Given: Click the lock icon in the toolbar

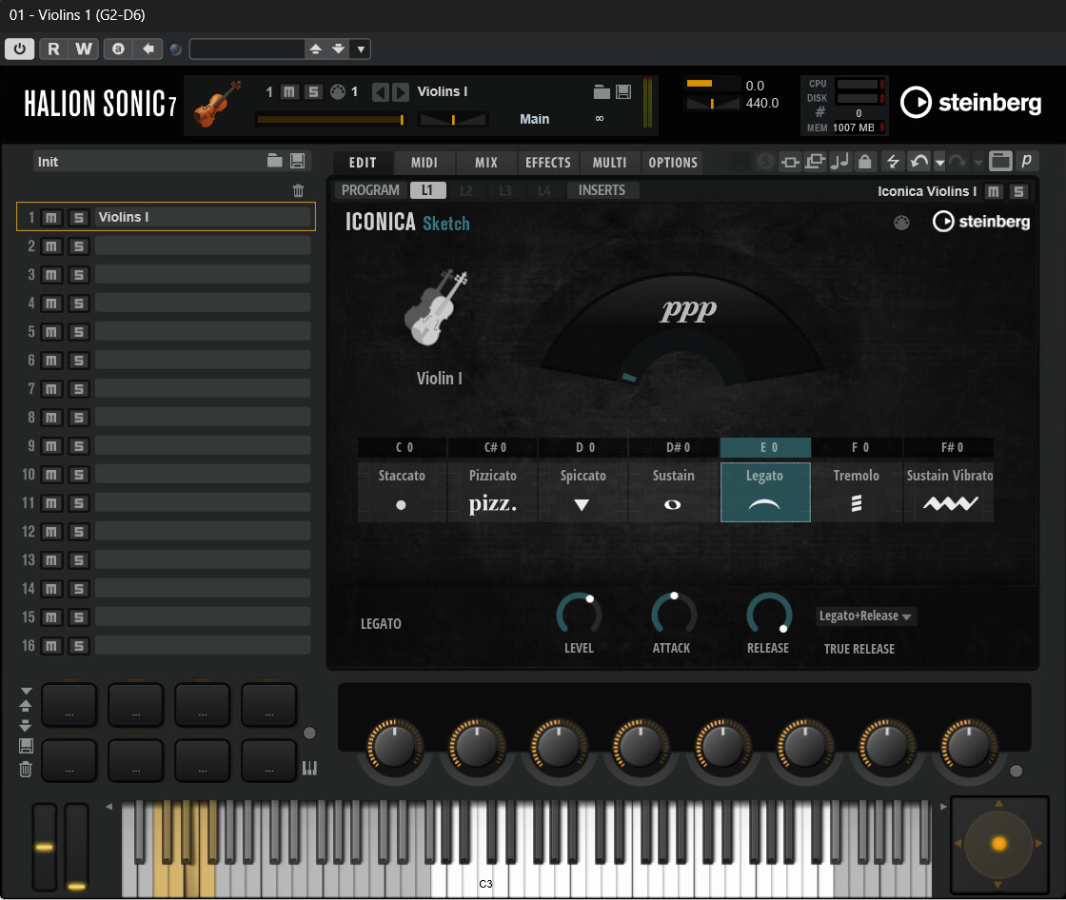Looking at the screenshot, I should click(x=864, y=162).
